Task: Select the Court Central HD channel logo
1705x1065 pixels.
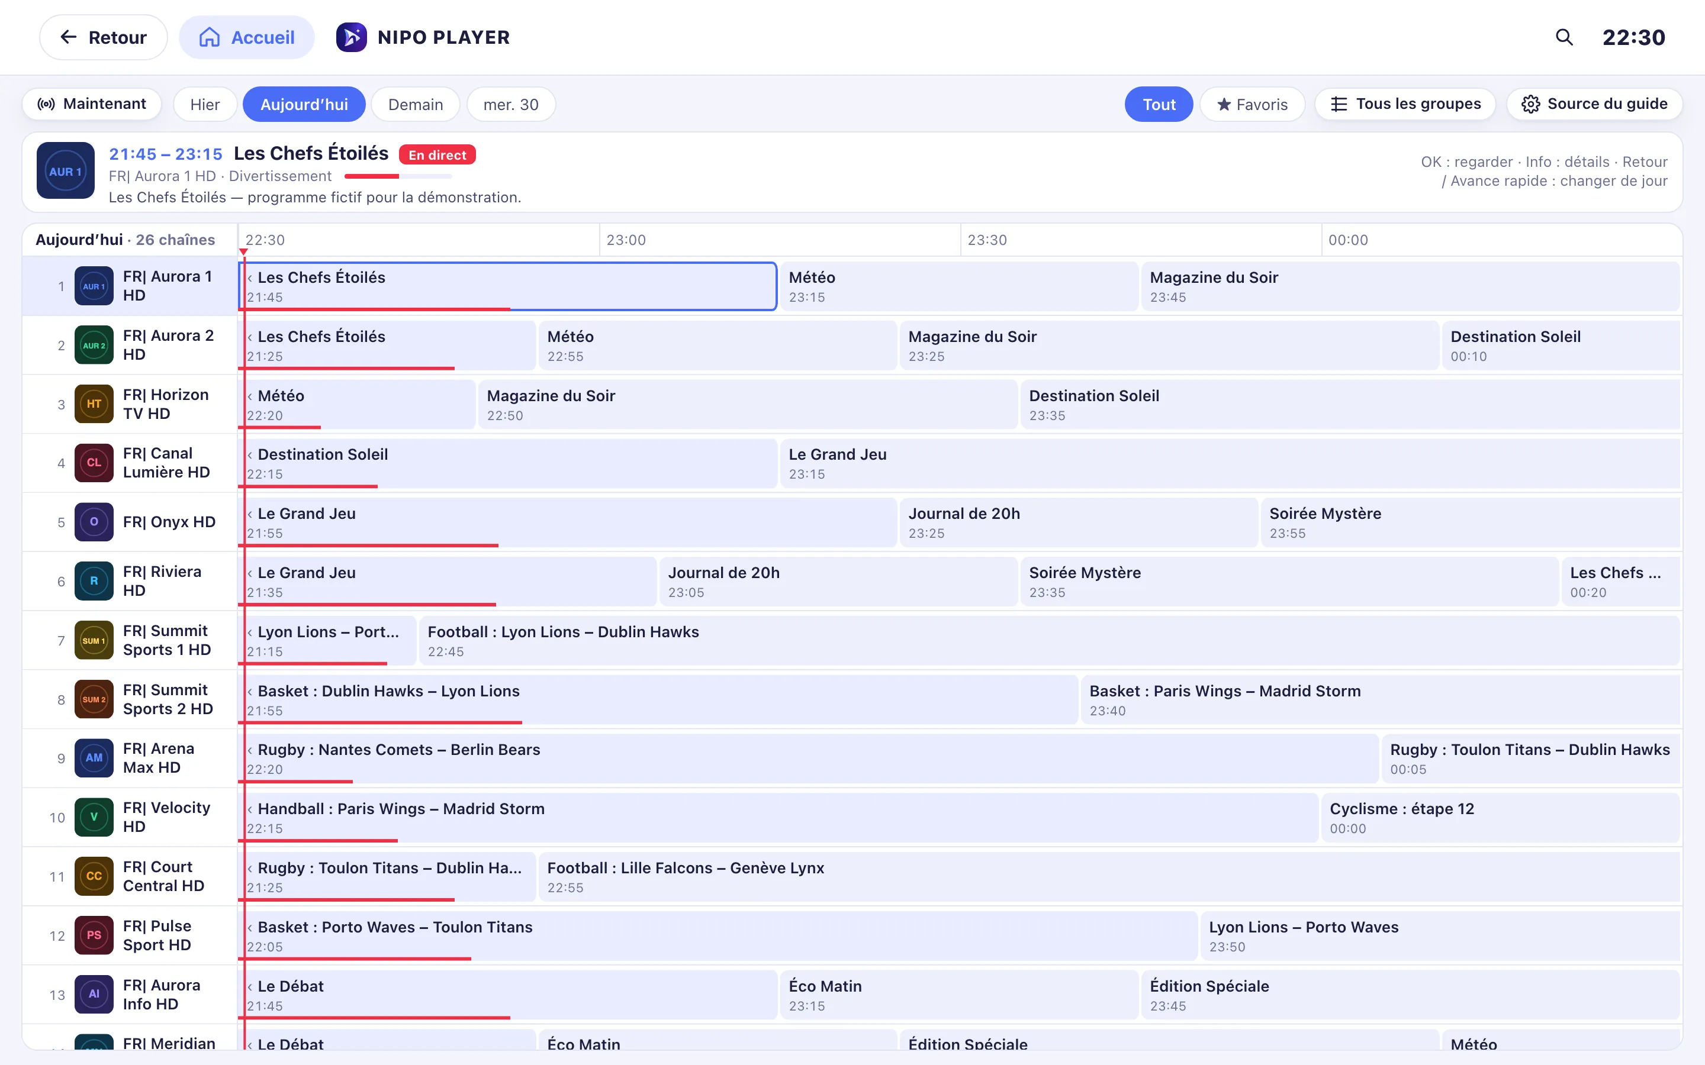Action: pos(94,876)
